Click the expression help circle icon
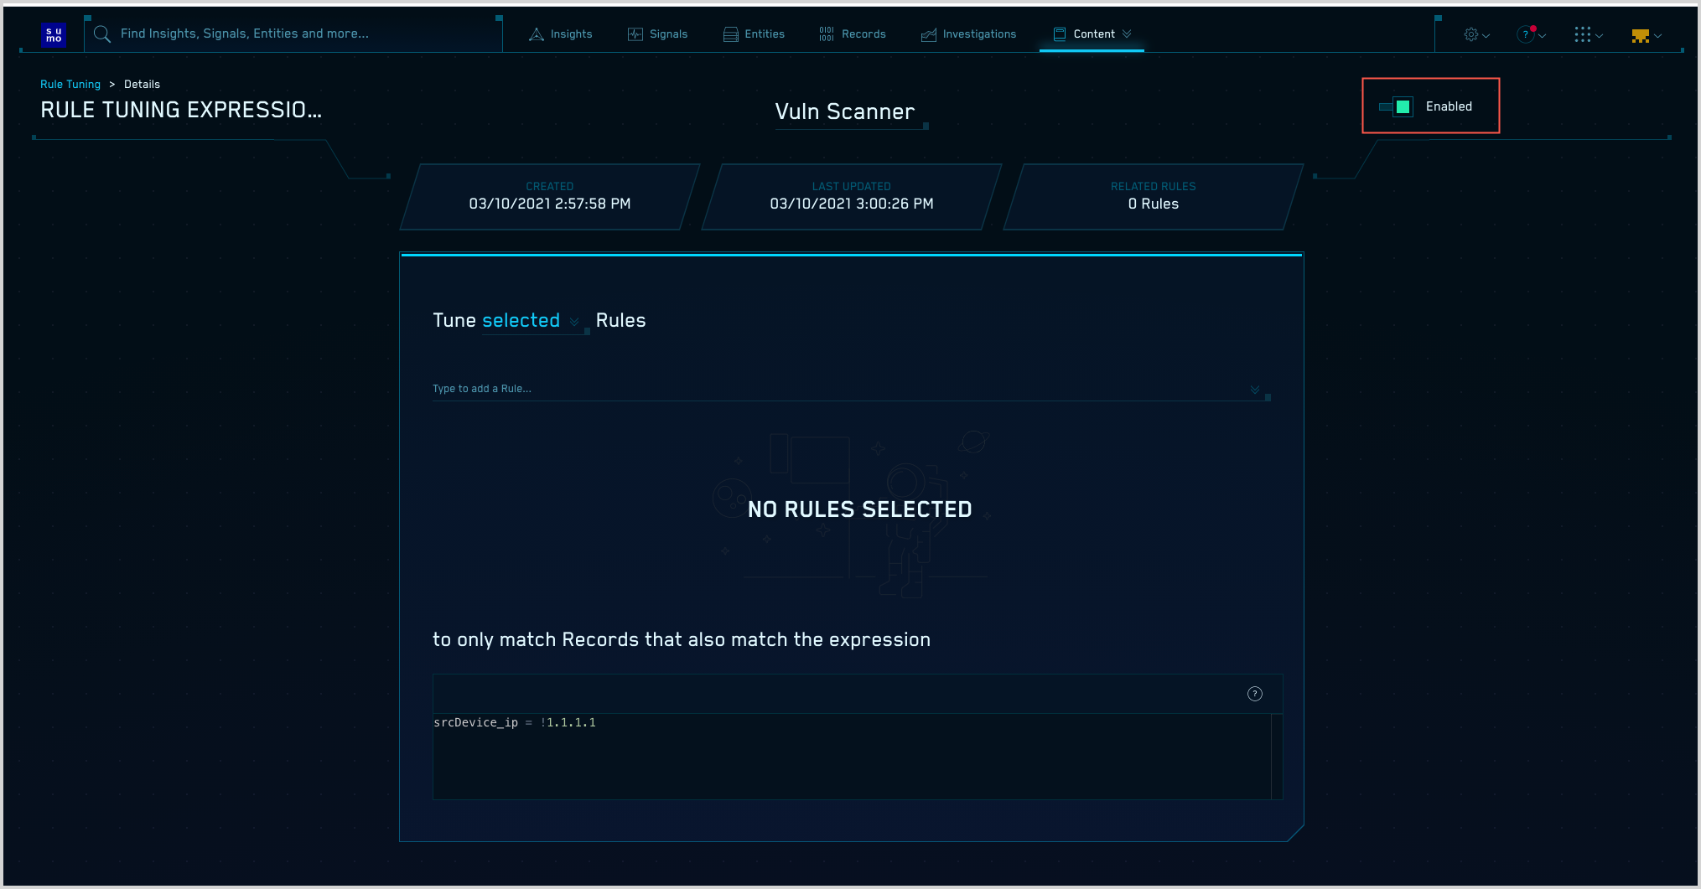 (x=1255, y=694)
